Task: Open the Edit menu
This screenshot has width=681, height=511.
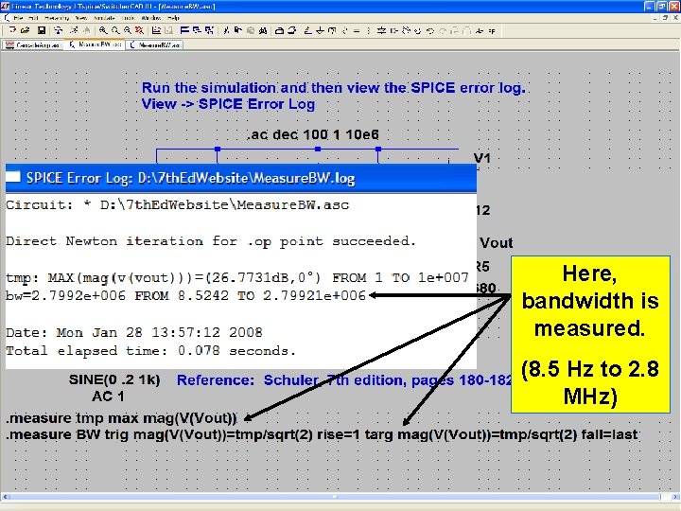Action: [33, 18]
